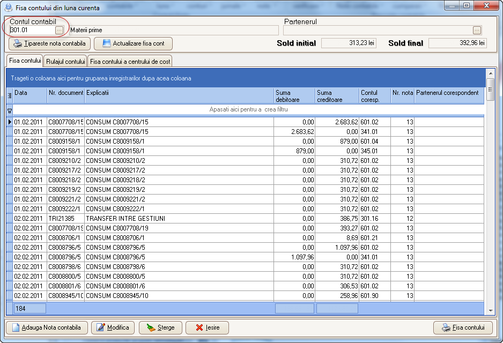Click the filter row funnel icon
Viewport: 503px width, 343px height.
[10, 111]
